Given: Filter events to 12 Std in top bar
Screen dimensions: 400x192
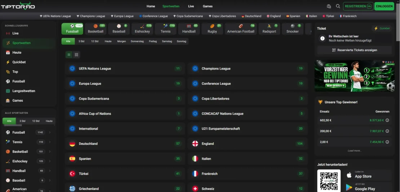Looking at the screenshot, I should click(95, 42).
